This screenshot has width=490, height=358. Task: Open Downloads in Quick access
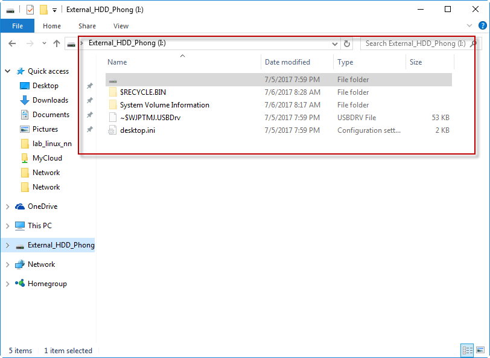click(50, 100)
